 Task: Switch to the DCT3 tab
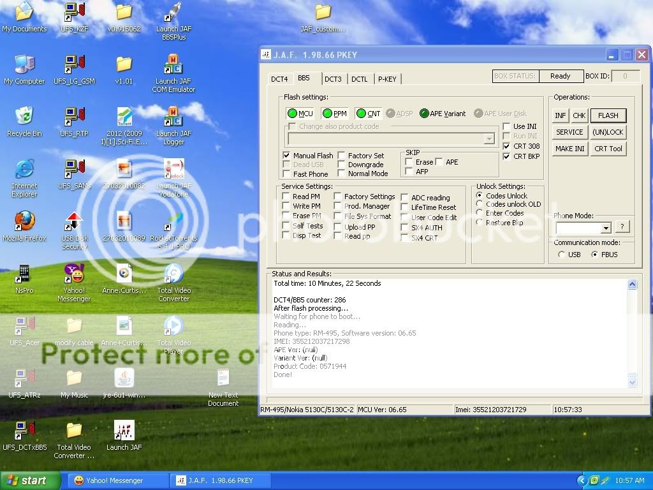(333, 78)
